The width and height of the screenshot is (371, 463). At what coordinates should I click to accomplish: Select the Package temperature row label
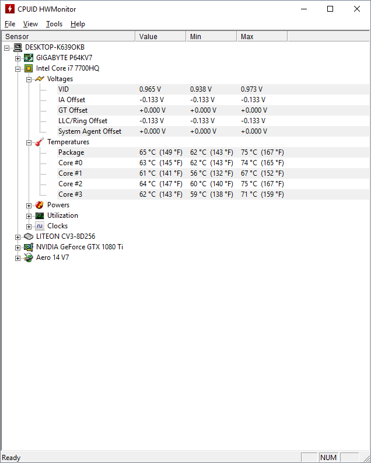click(71, 152)
